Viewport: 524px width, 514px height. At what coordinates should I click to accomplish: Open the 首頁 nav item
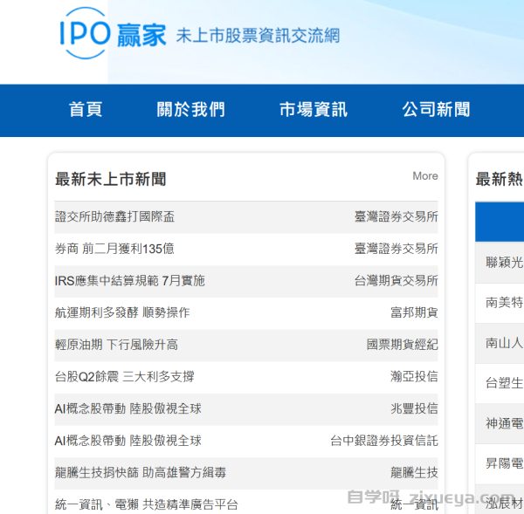coord(86,110)
